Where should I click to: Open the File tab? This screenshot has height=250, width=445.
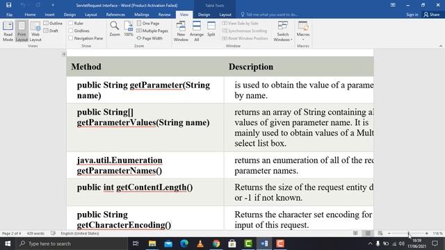coord(9,15)
